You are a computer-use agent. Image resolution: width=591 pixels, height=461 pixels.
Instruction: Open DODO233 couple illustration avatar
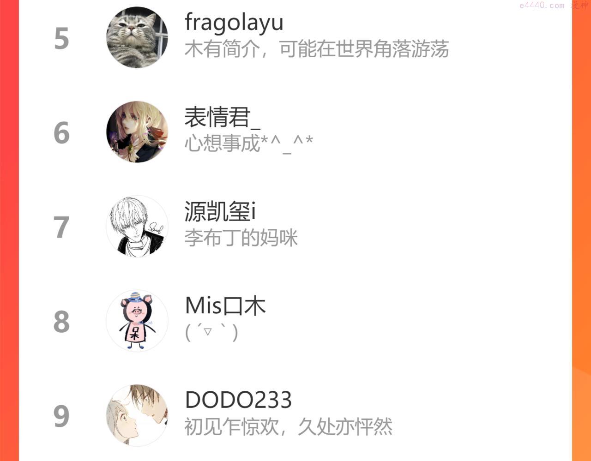click(x=137, y=415)
